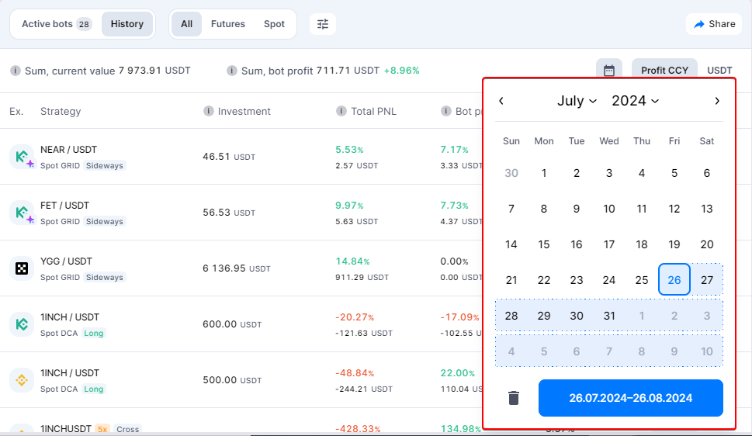This screenshot has width=752, height=436.
Task: Open the July month dropdown
Action: [x=577, y=101]
